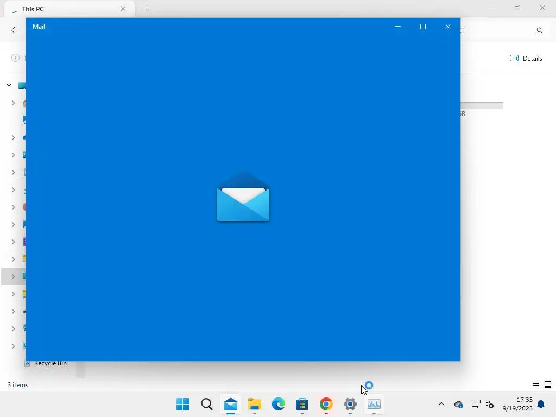Switch File Explorer to large thumbnails view
Viewport: 556px width, 417px height.
point(548,384)
